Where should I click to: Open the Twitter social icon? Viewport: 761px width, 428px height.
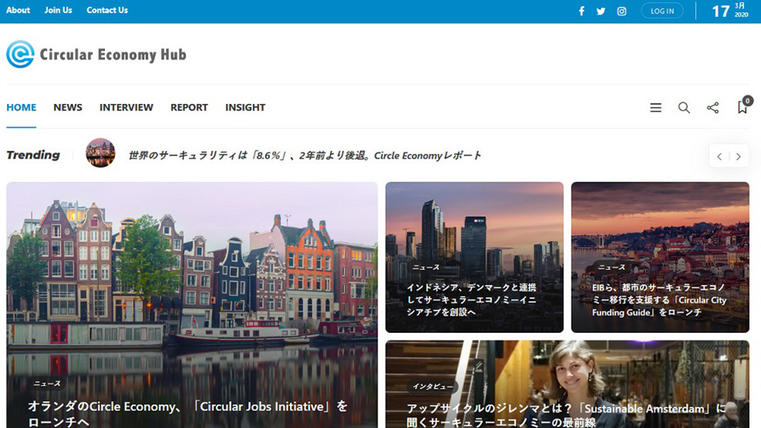click(x=601, y=11)
